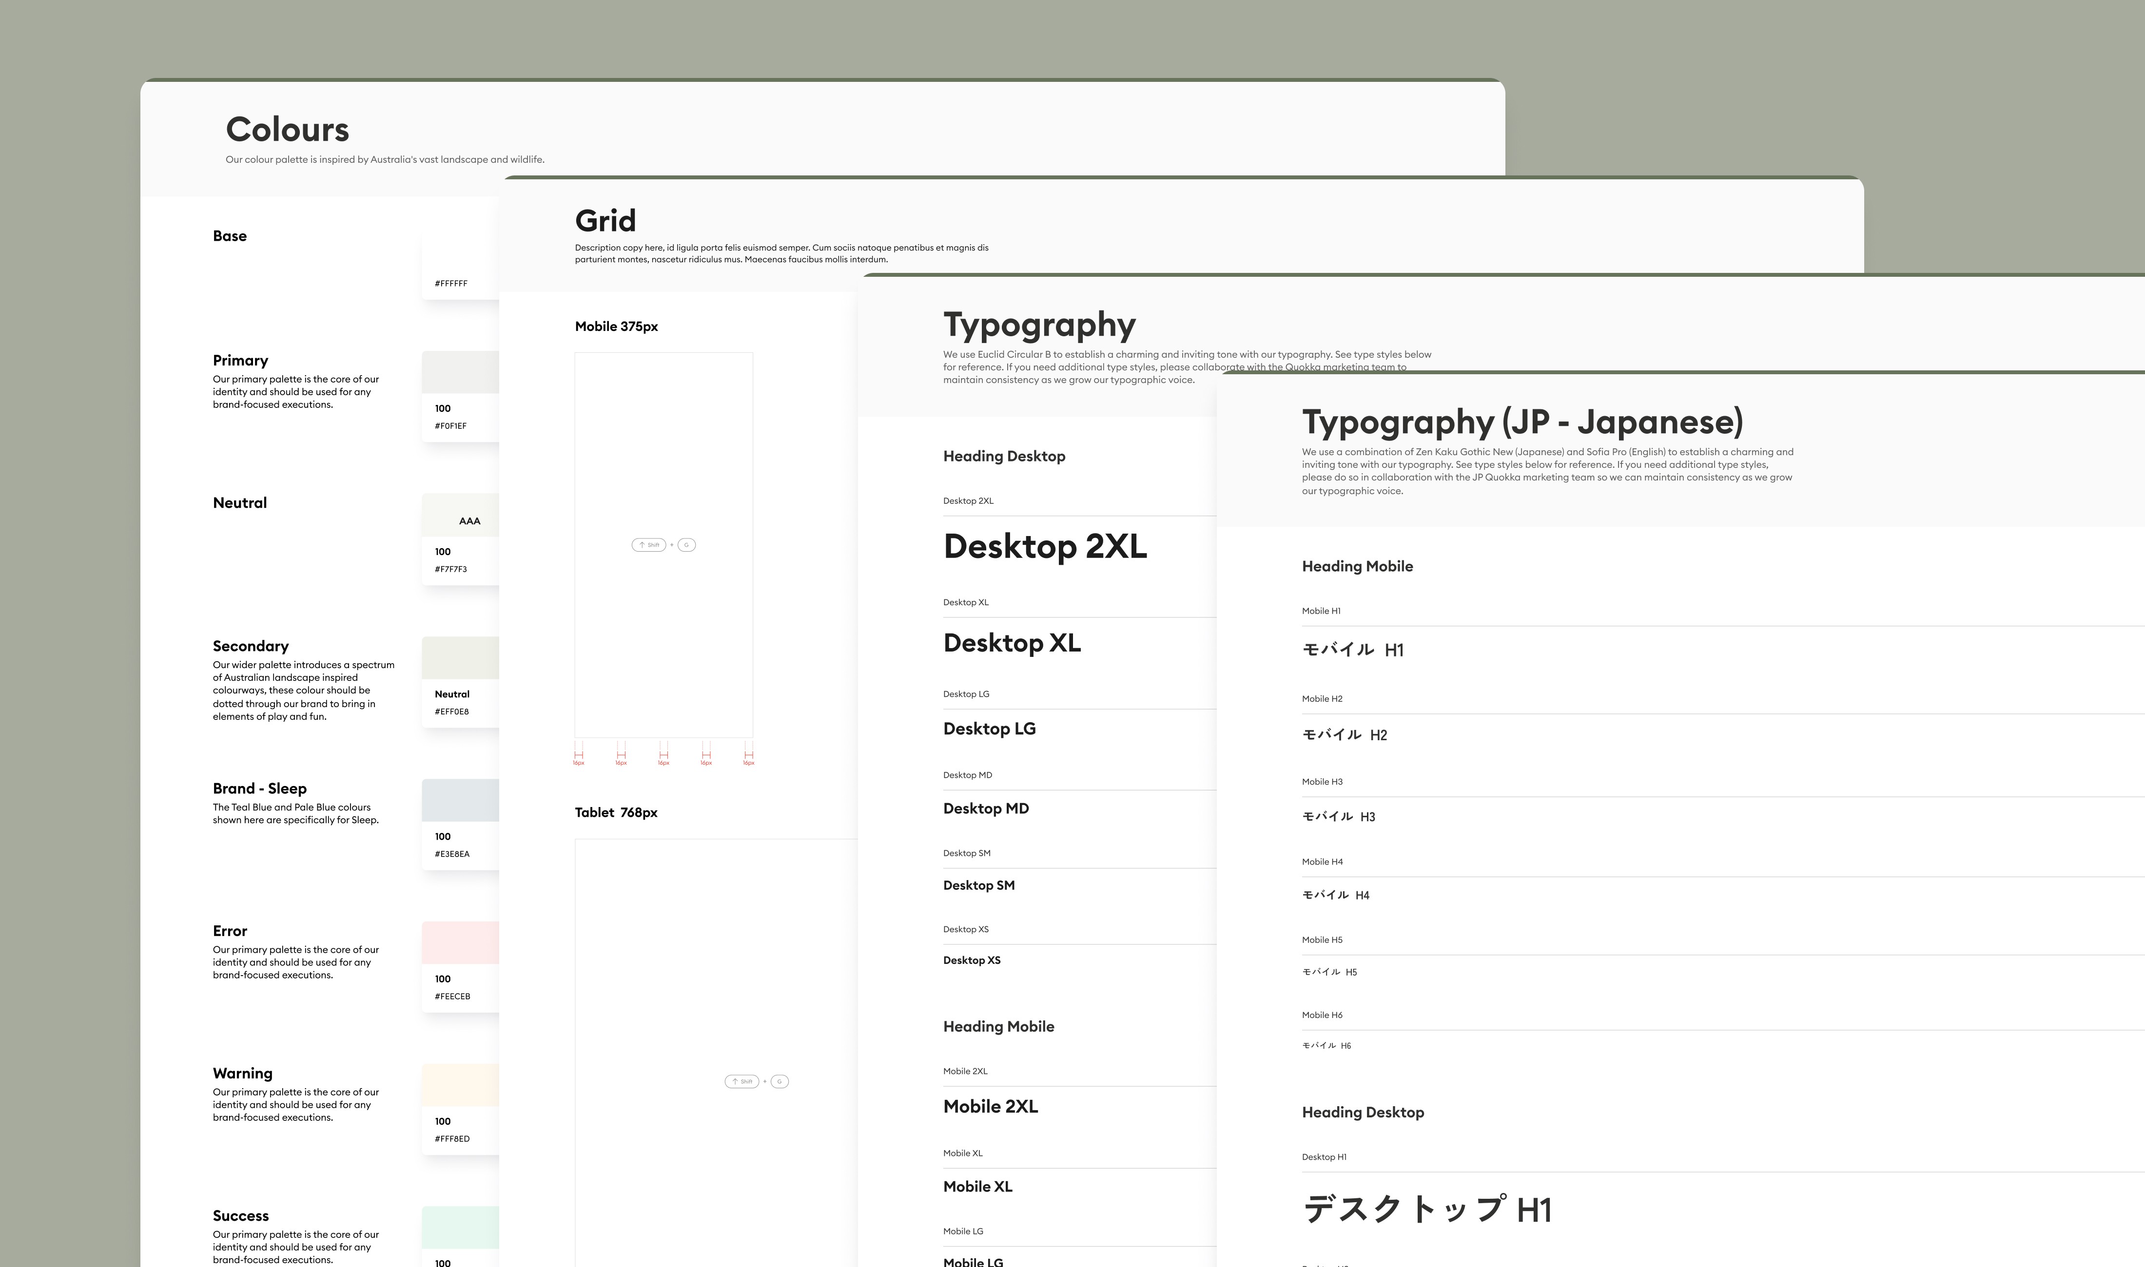This screenshot has width=2145, height=1267.
Task: Click the bold Desktop MD sample text
Action: click(985, 808)
